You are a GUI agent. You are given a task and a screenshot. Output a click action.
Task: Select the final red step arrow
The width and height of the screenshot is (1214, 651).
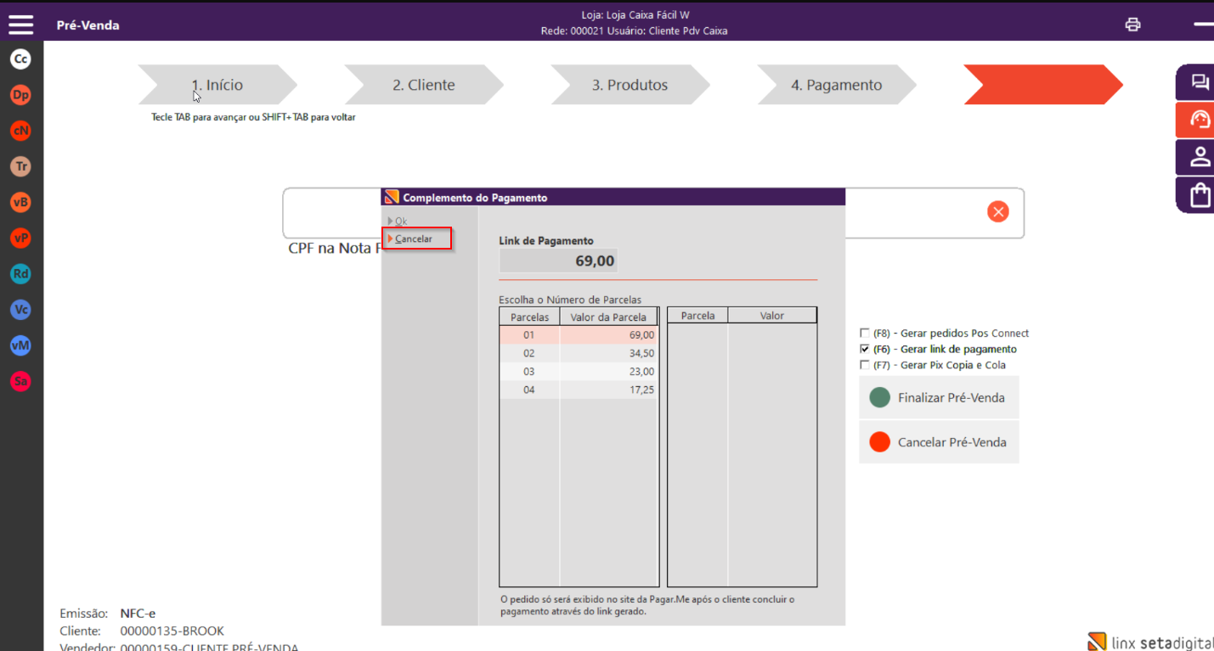click(x=1043, y=85)
